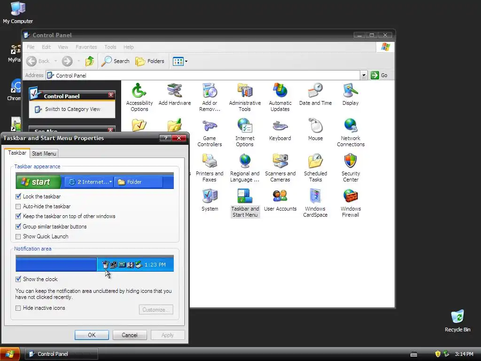Select Taskbar and Start Menu icon
The width and height of the screenshot is (481, 361).
(x=245, y=203)
